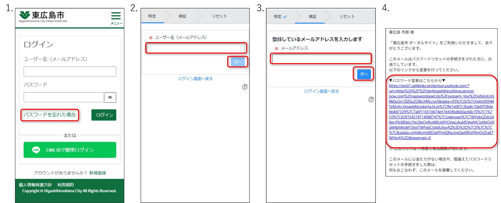Open the password reset safelinks URL
Screen dimensions: 501x203
tap(441, 112)
